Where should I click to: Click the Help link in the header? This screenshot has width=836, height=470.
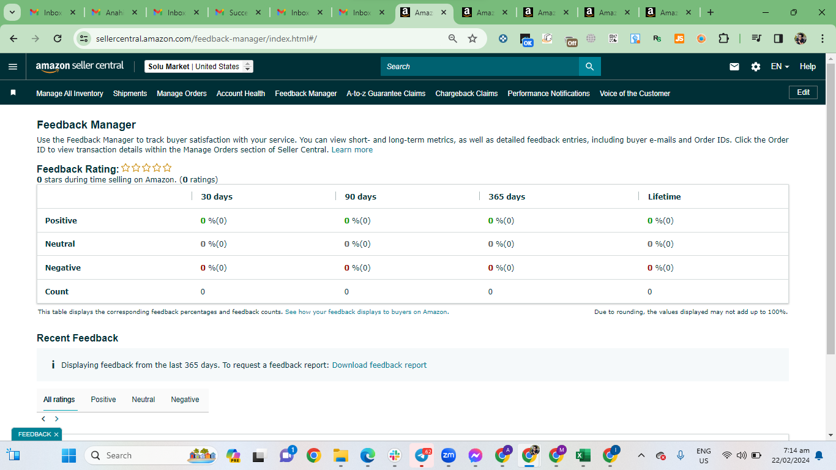pyautogui.click(x=808, y=67)
